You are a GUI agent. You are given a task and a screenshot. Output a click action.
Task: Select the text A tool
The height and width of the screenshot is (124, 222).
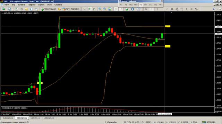tap(187, 9)
